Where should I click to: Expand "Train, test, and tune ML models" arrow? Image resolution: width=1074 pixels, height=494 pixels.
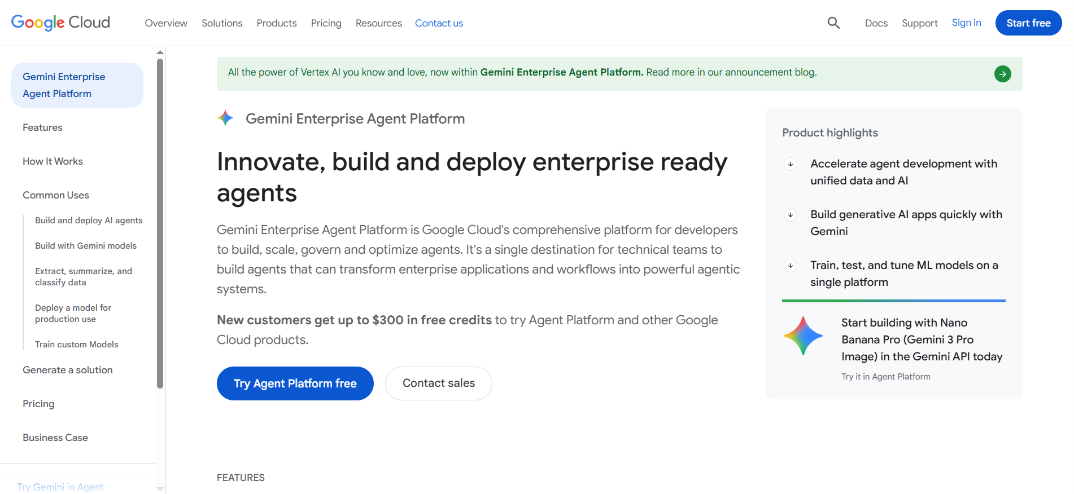pyautogui.click(x=791, y=266)
